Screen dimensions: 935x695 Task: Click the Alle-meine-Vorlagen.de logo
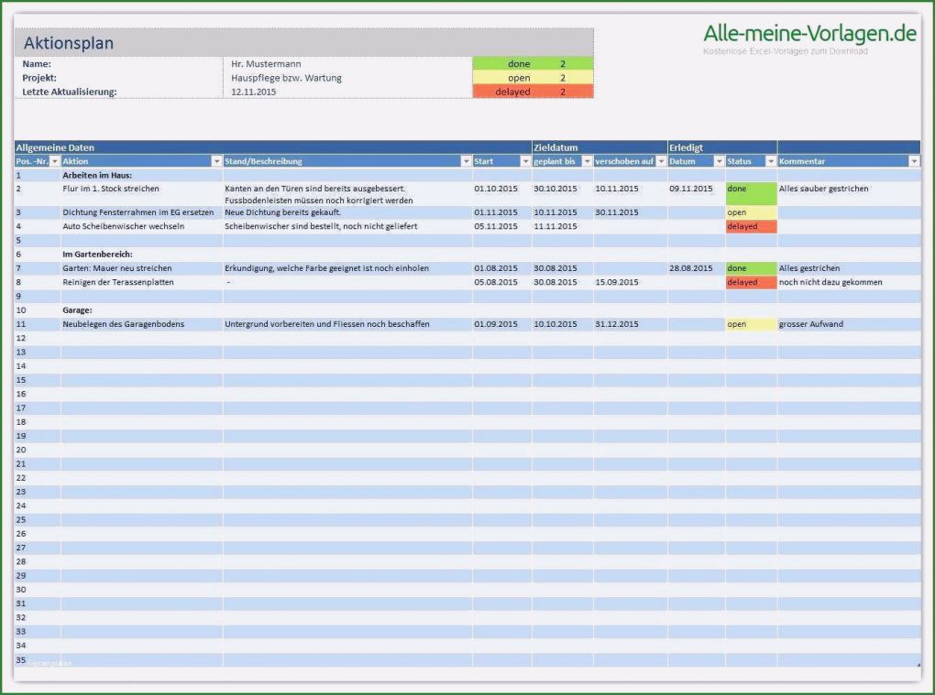point(810,30)
